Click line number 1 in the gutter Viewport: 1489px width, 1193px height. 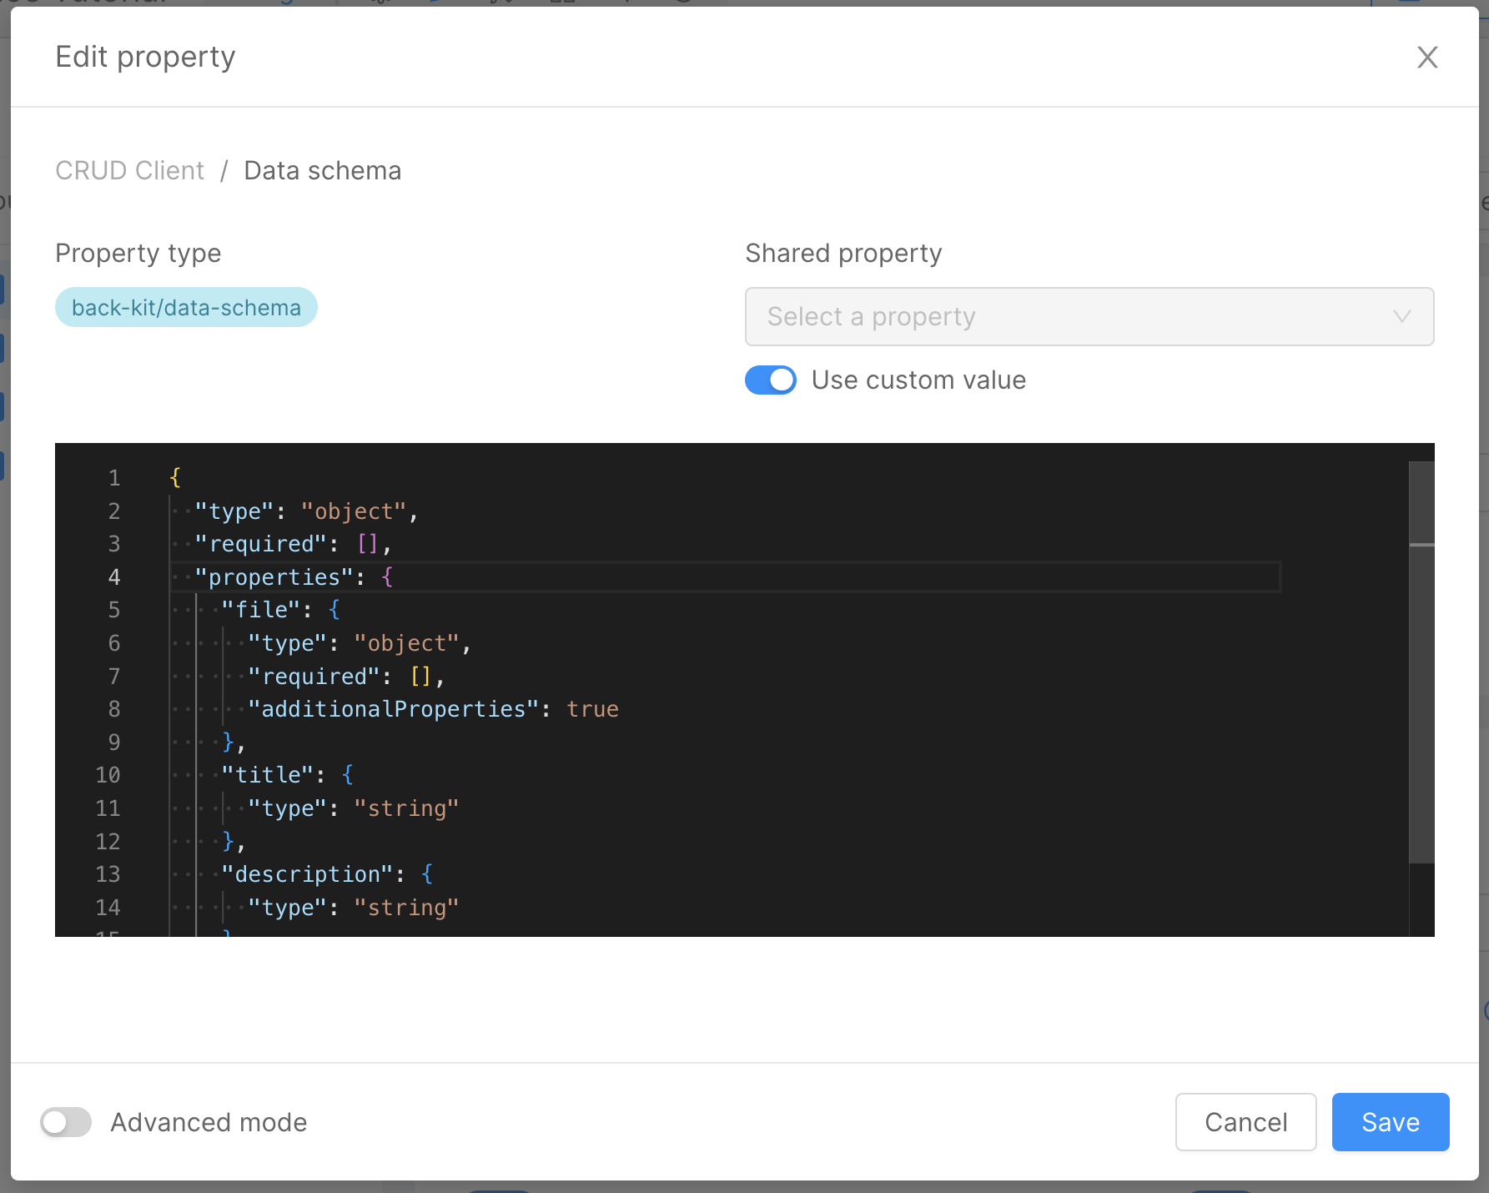pos(114,478)
